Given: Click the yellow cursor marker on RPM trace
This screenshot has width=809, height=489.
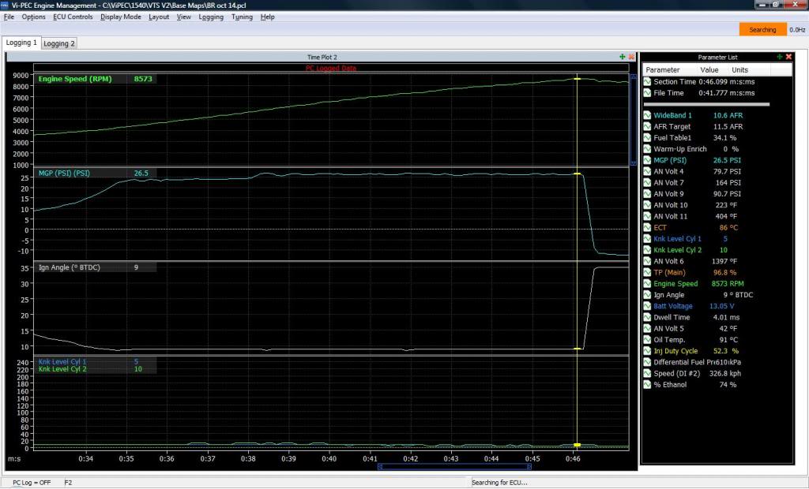Looking at the screenshot, I should pyautogui.click(x=578, y=79).
